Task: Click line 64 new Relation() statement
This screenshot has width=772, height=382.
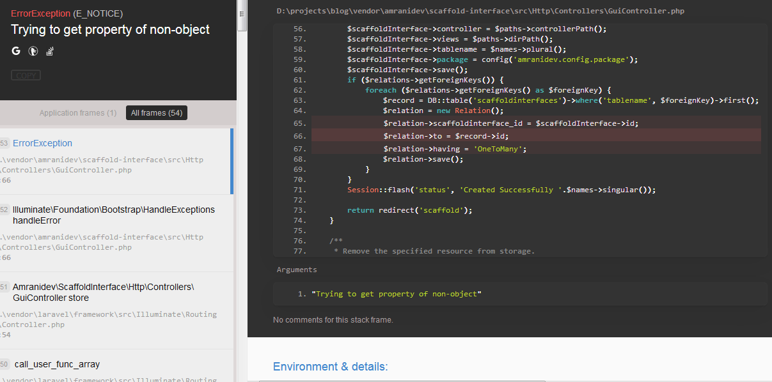Action: (443, 111)
